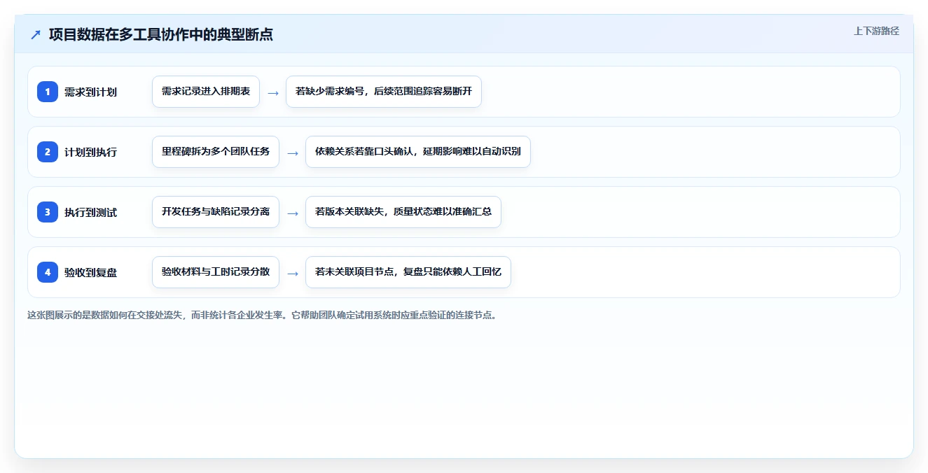Click the 若缺少需求编号 result box
The height and width of the screenshot is (473, 928).
coord(384,92)
